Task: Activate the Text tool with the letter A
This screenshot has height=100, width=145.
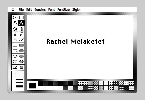Action: tap(21, 23)
